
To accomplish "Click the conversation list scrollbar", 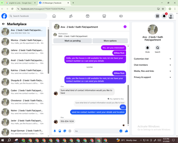I will tap(48, 52).
